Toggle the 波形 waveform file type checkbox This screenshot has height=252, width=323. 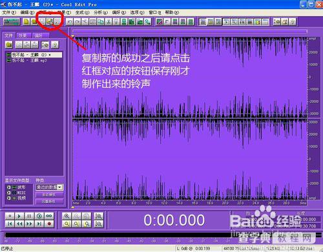tap(8, 187)
